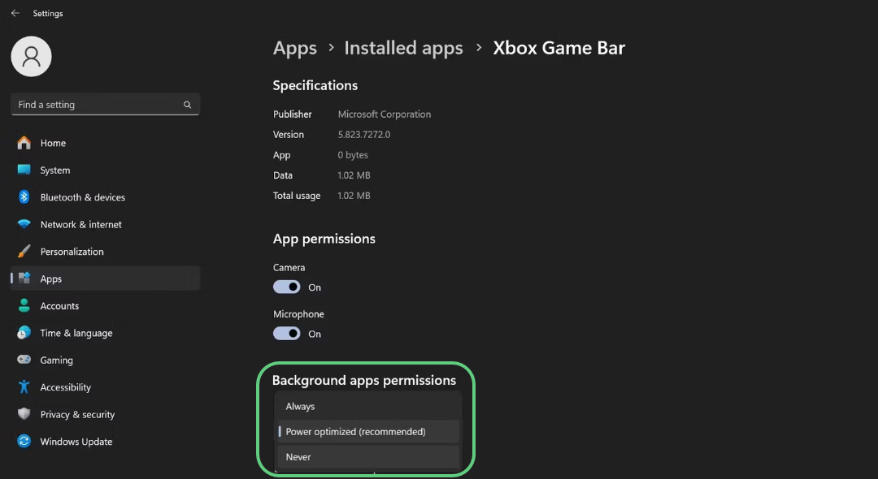Select Power optimized (recommended) option
This screenshot has width=878, height=479.
pos(367,431)
